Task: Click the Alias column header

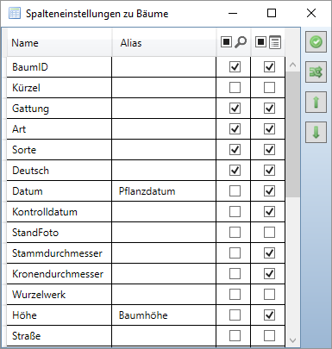Action: tap(164, 43)
